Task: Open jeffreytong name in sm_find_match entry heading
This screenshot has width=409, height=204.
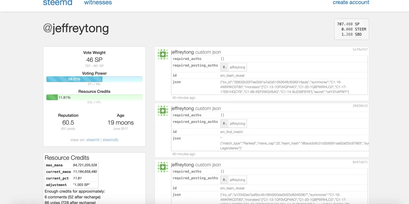Action: [182, 108]
